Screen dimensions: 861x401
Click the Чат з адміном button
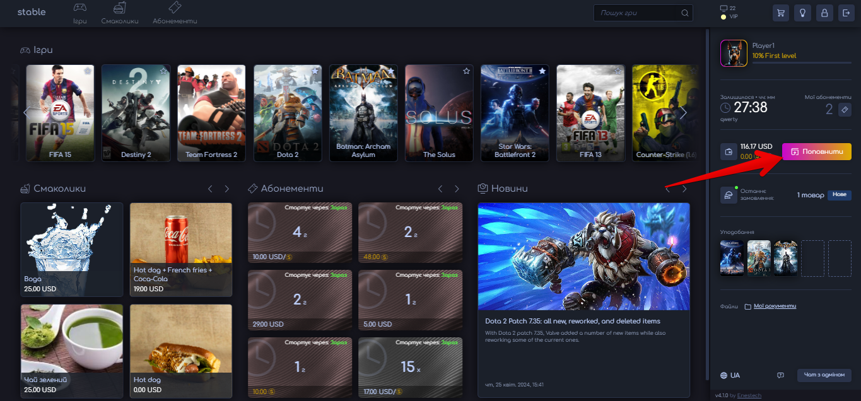coord(824,375)
